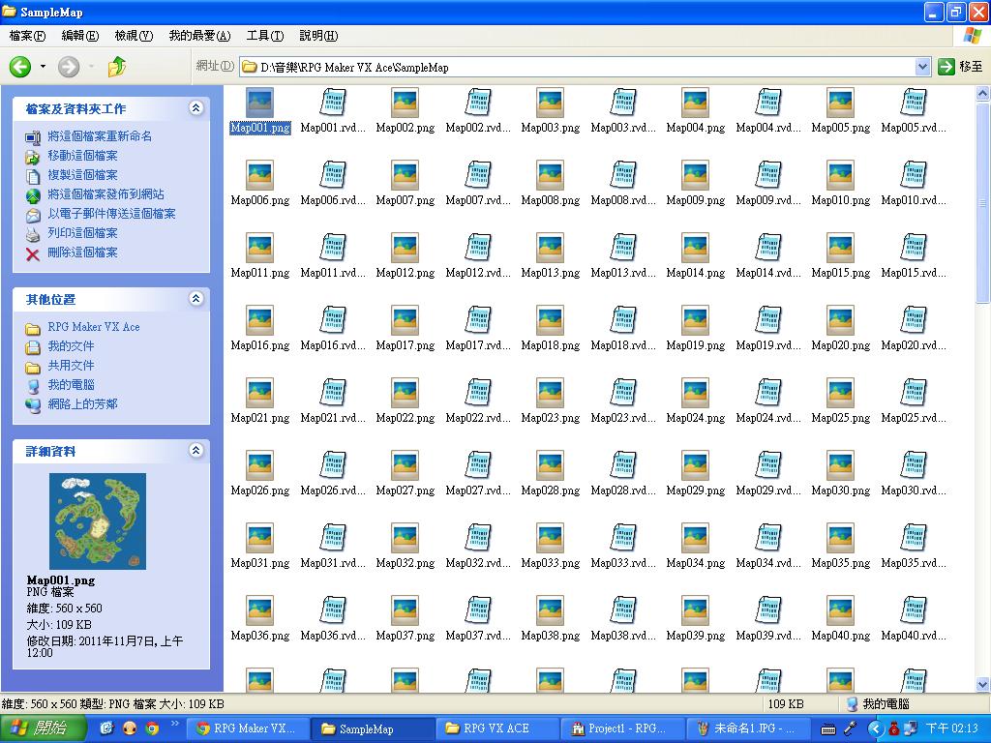The width and height of the screenshot is (991, 743).
Task: Open the 說明(H) menu
Action: coord(318,36)
